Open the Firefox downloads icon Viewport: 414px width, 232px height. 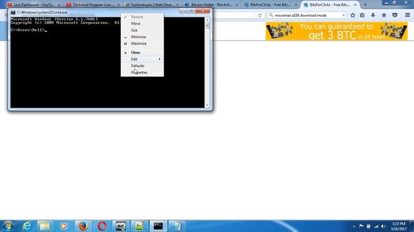(x=373, y=15)
